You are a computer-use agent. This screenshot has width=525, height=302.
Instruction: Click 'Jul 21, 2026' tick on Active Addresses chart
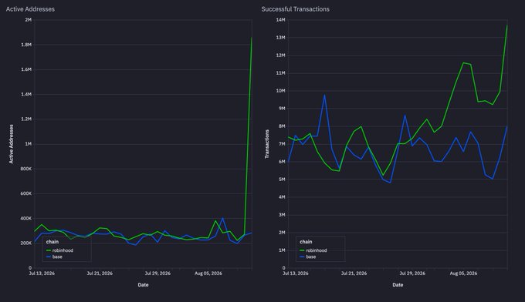pos(100,273)
